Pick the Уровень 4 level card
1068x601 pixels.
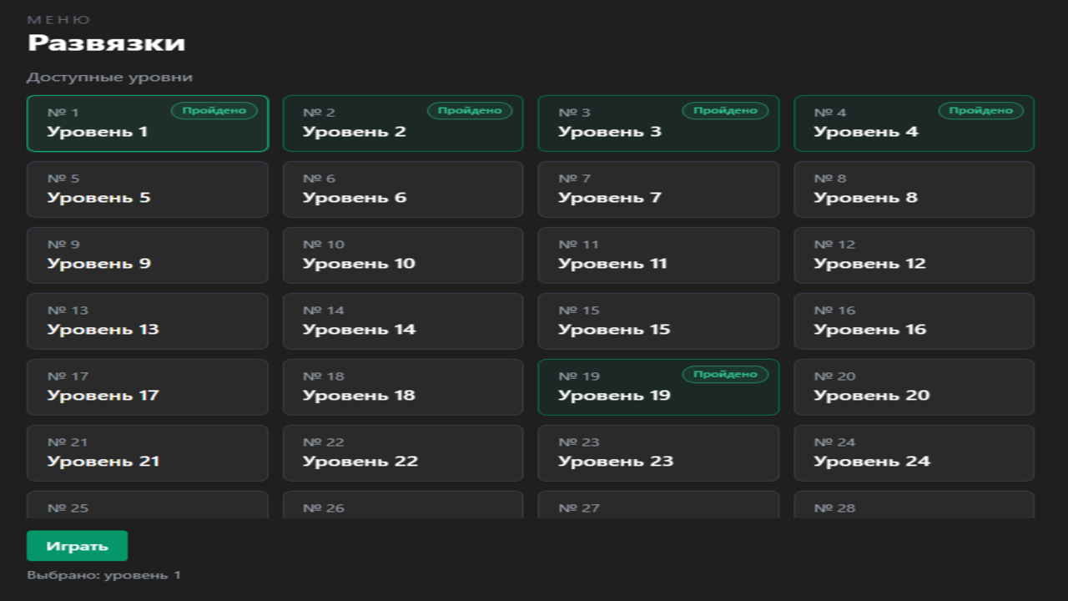pos(914,124)
